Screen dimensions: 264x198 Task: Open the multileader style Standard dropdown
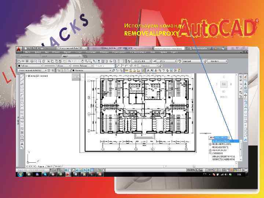217,61
